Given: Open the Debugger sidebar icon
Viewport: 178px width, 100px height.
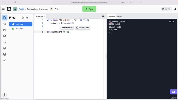Looking at the screenshot, I should (4, 30).
